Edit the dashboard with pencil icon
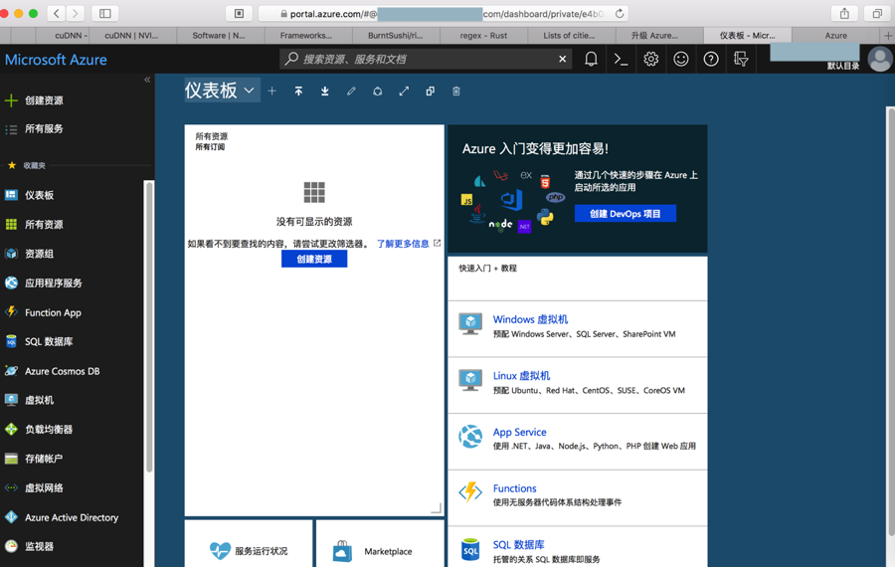The width and height of the screenshot is (895, 567). [351, 91]
